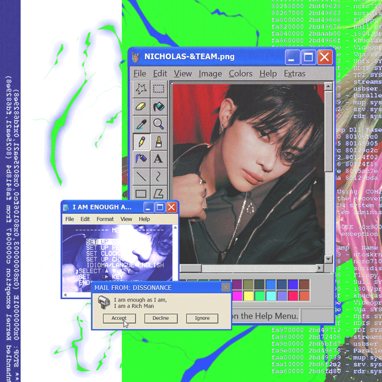Select the Airbrush spray can tool
The width and height of the screenshot is (382, 382).
coord(141,159)
